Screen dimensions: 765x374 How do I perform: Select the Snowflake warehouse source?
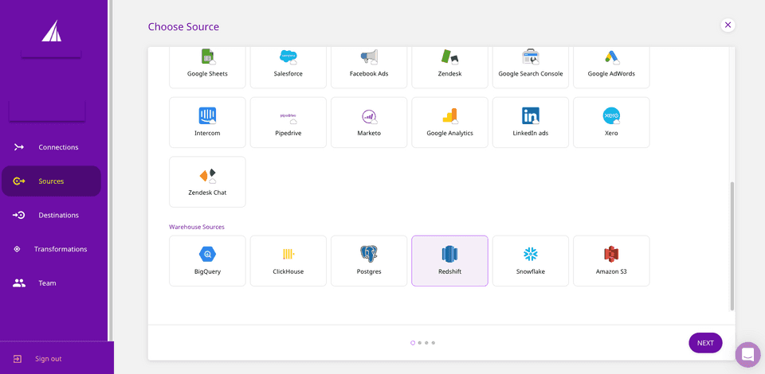530,260
